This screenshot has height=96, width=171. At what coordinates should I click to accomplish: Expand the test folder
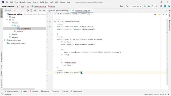(10, 34)
